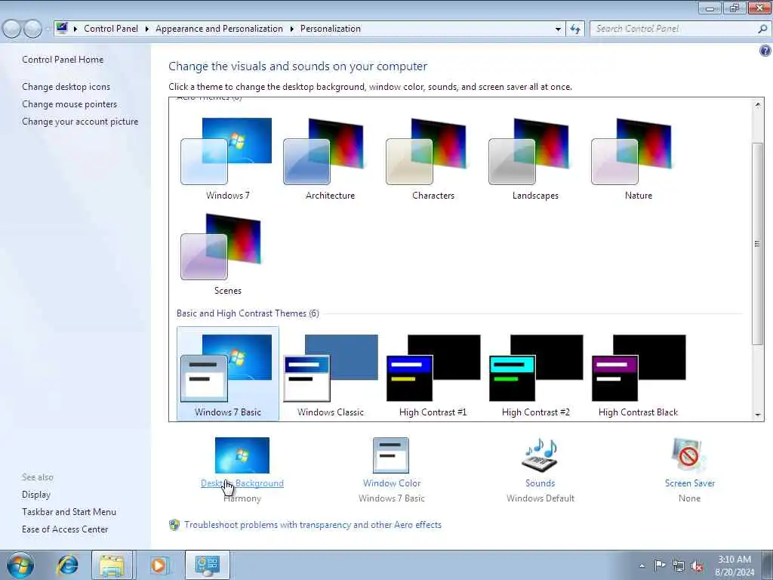Show hidden tray icons arrow
The height and width of the screenshot is (580, 773).
pyautogui.click(x=642, y=566)
